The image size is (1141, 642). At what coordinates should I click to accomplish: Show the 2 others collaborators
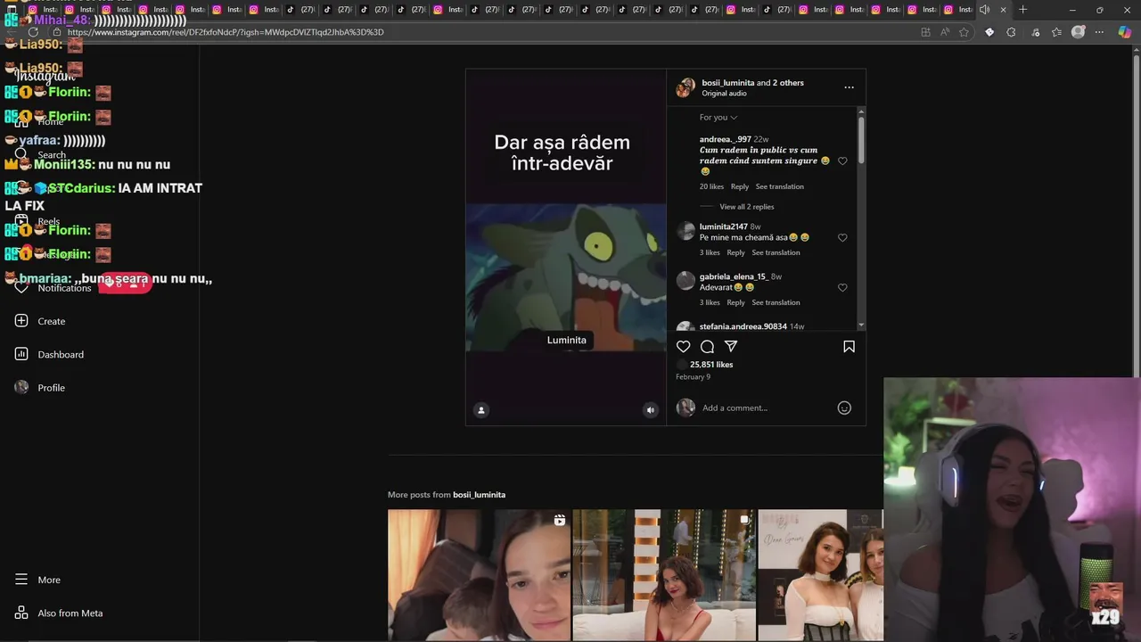point(788,83)
